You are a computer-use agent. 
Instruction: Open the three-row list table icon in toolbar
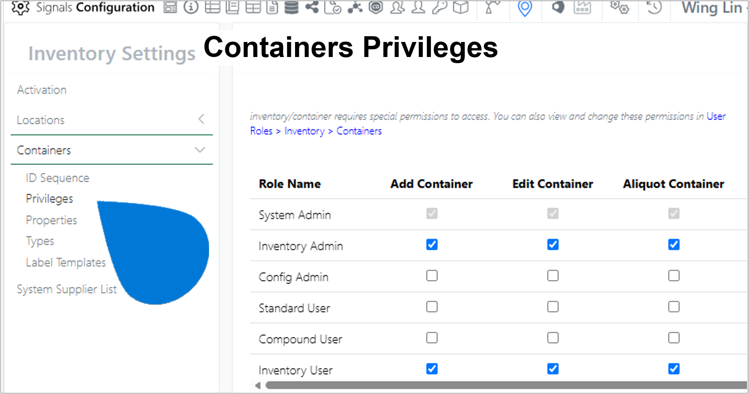(x=213, y=7)
